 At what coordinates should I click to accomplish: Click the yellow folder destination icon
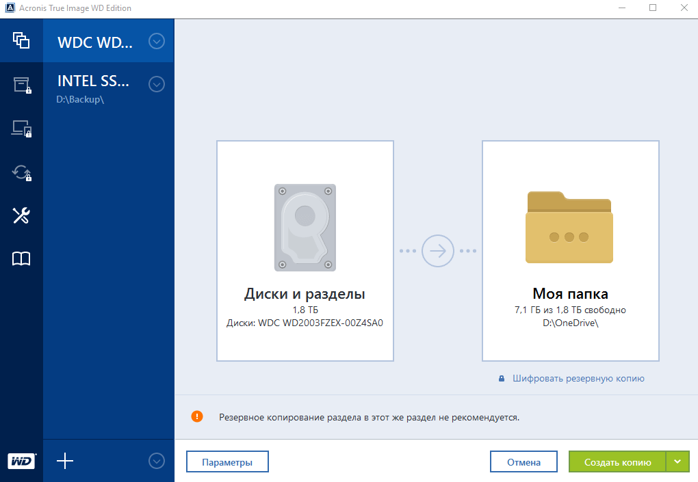569,227
